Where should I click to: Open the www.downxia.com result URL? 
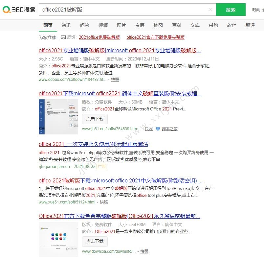coord(109,251)
